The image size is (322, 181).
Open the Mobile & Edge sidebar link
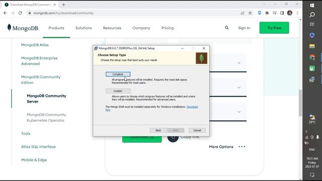tap(34, 160)
